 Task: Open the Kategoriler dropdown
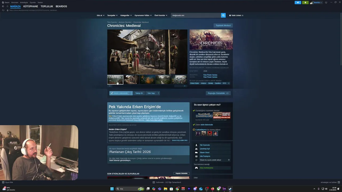click(126, 15)
